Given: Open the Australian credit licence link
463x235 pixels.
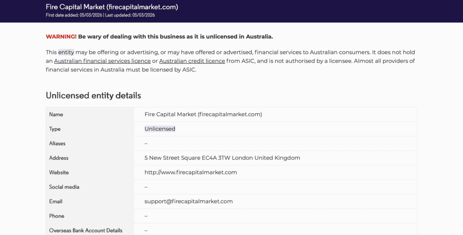Looking at the screenshot, I should point(192,61).
